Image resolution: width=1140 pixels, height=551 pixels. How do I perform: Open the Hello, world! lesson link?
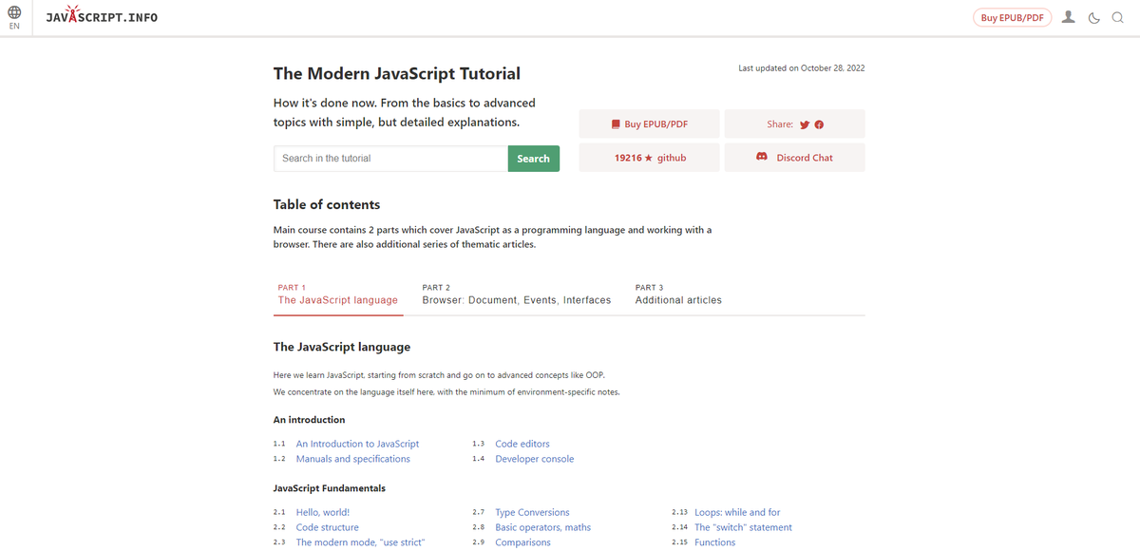[322, 511]
